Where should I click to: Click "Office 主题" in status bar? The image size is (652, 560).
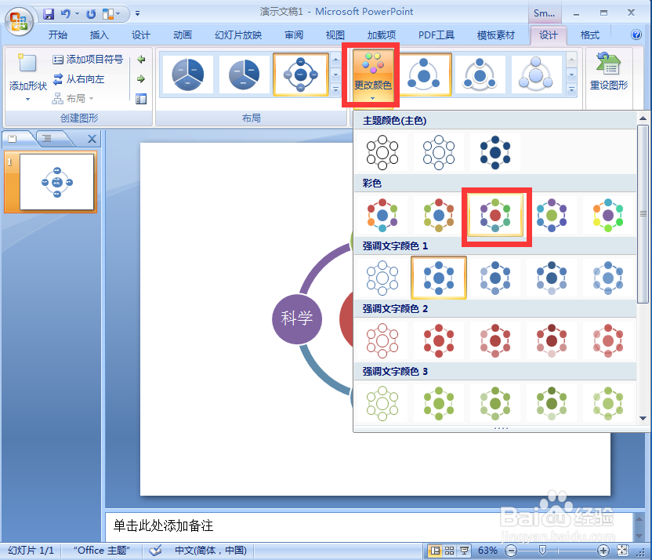(x=102, y=551)
